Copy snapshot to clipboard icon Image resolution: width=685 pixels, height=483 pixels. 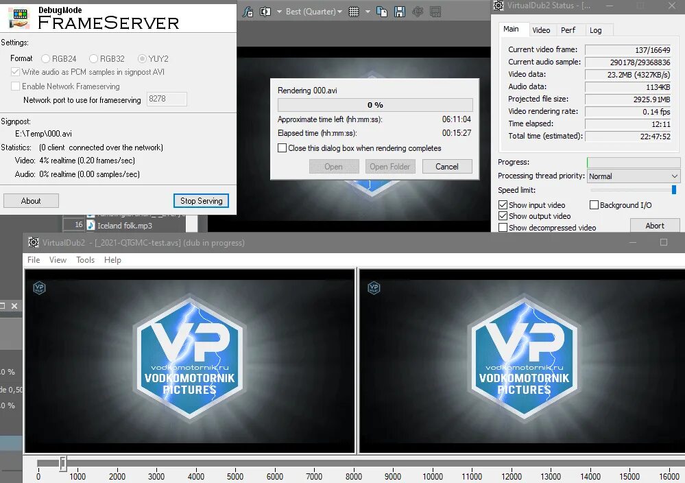pos(382,12)
